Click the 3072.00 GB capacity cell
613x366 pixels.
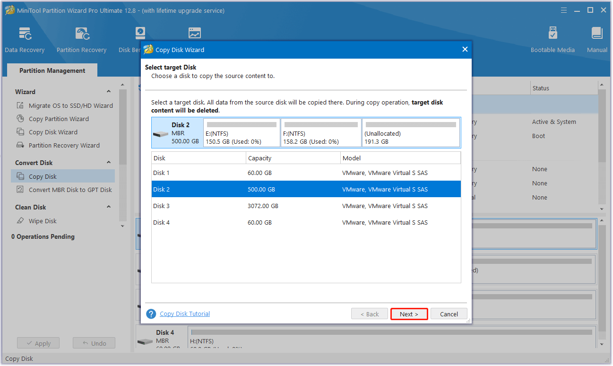pos(263,206)
